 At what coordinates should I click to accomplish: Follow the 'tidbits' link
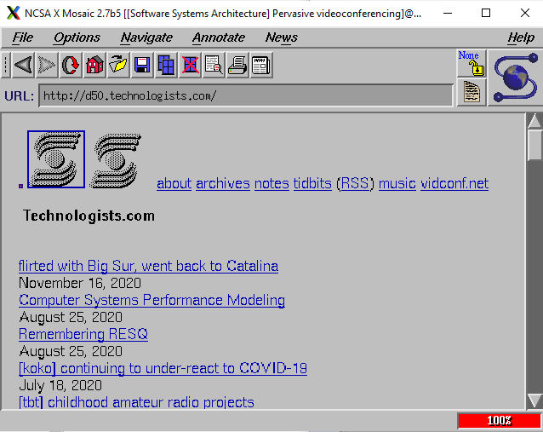312,183
